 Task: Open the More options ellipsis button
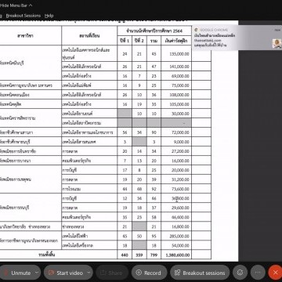(x=258, y=273)
